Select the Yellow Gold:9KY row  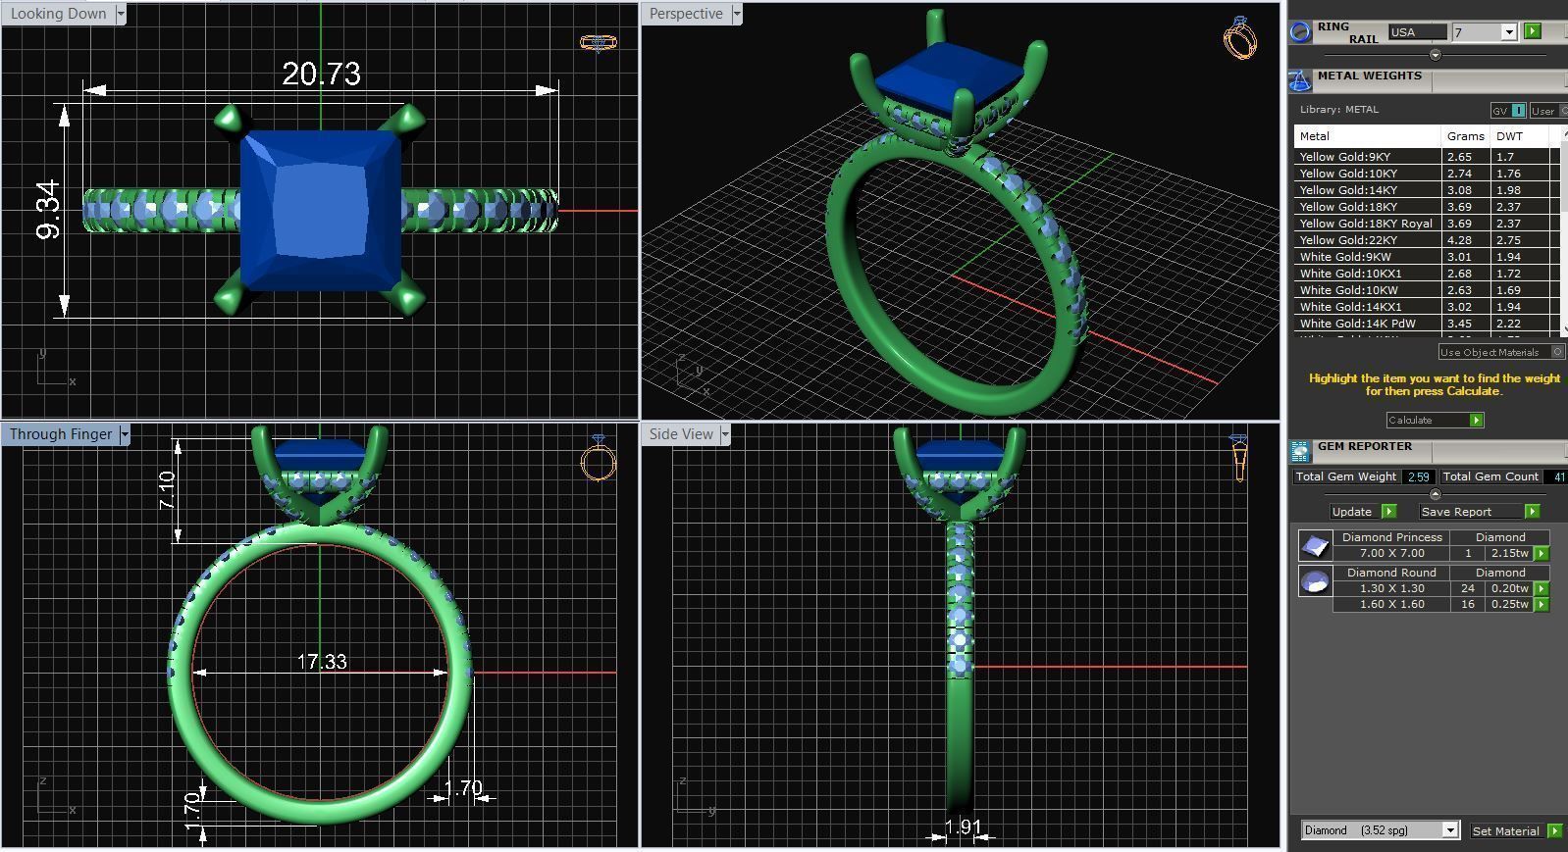(1427, 157)
